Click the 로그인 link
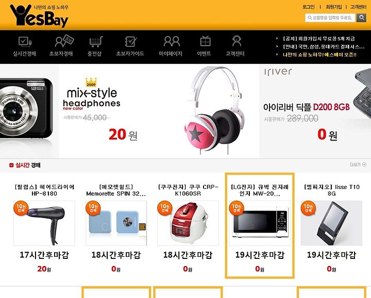 (x=308, y=7)
